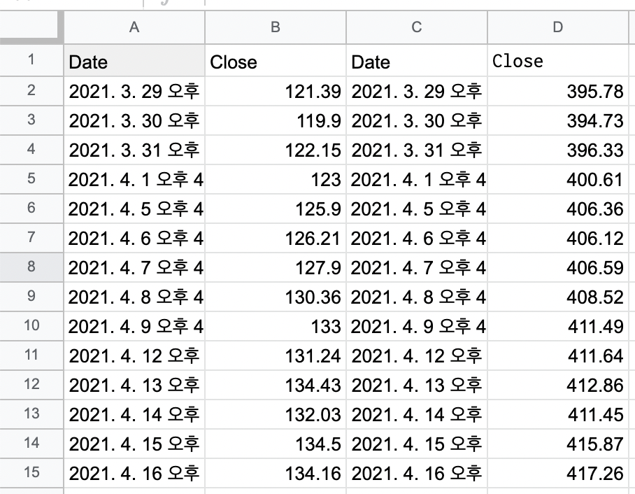Screen dimensions: 635x494
Task: Click cell with value 134.43
Action: pyautogui.click(x=276, y=385)
